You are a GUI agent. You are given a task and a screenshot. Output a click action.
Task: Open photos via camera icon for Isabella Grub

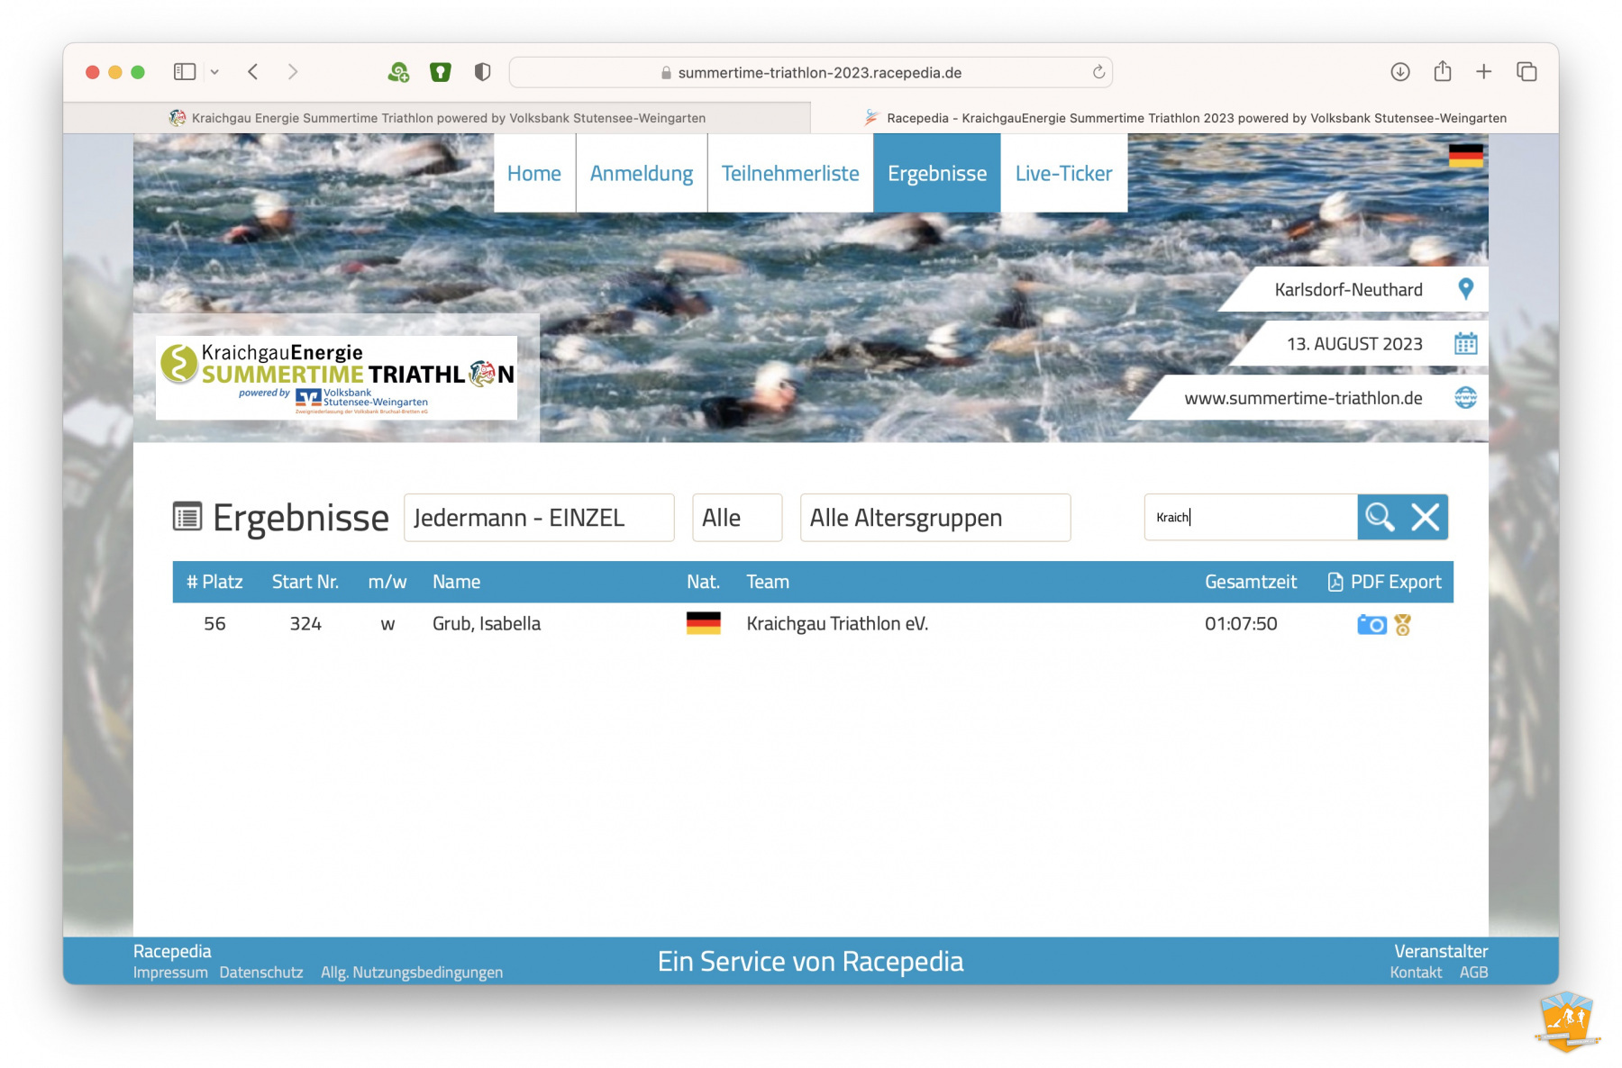pyautogui.click(x=1371, y=624)
